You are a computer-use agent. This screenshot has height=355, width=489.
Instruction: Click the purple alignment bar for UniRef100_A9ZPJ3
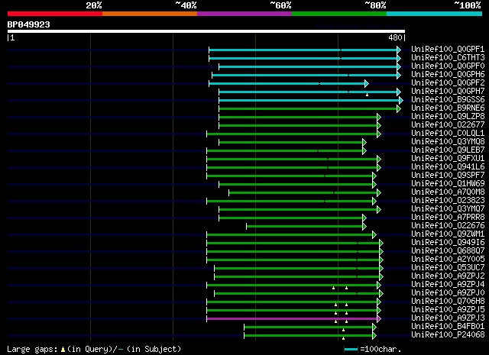point(292,319)
